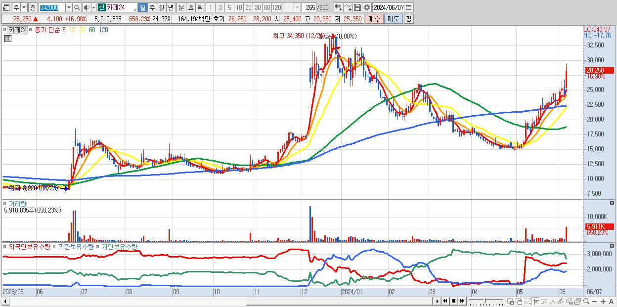Viewport: 617px width, 307px height.
Task: Click the 평 button
Action: [408, 19]
